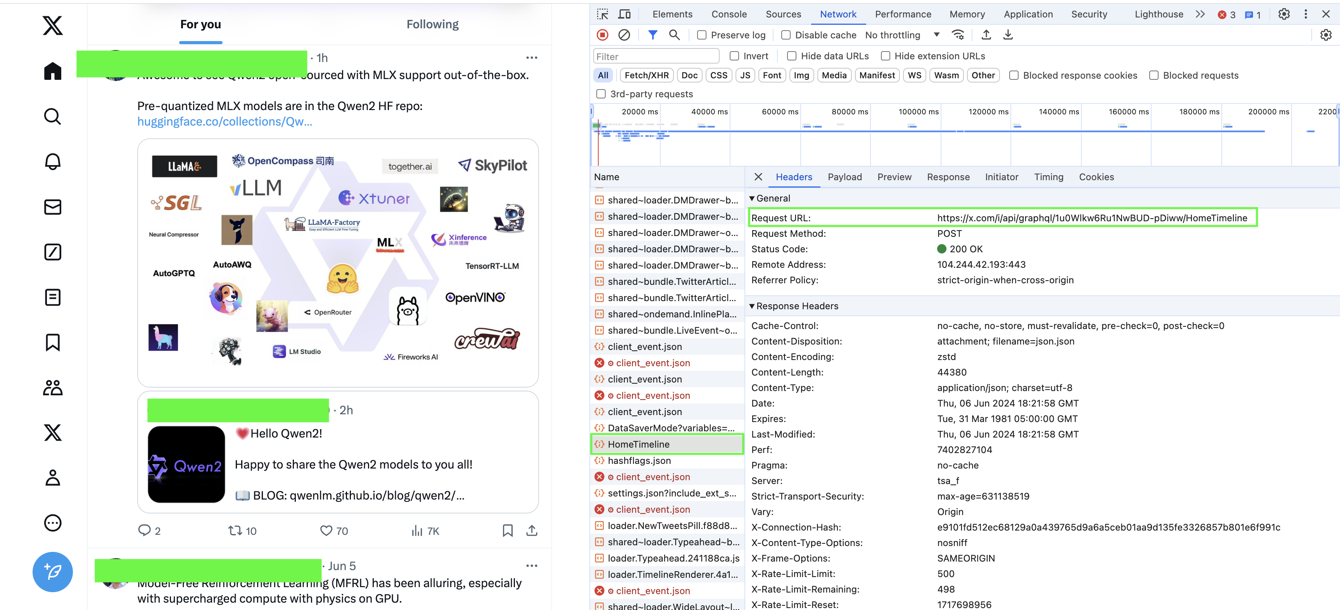
Task: Switch to the Following feed
Action: (x=432, y=24)
